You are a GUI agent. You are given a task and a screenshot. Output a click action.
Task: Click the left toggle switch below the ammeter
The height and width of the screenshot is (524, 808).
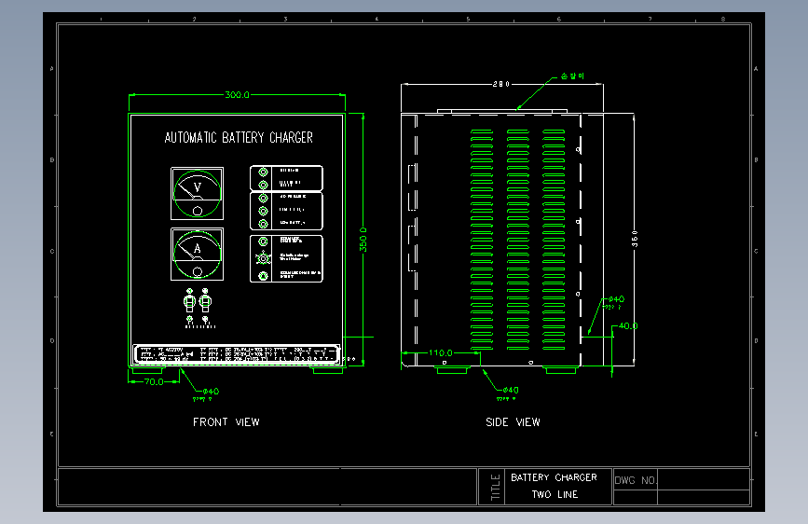pos(189,302)
